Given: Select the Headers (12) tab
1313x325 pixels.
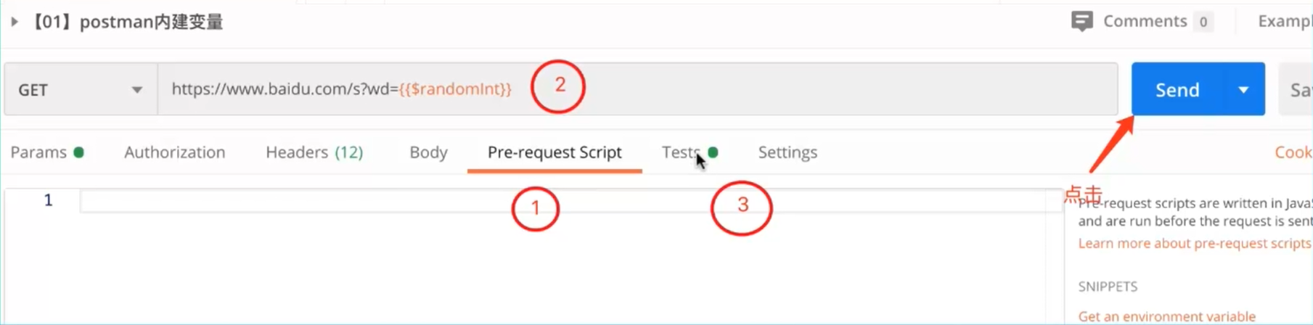Looking at the screenshot, I should coord(314,152).
